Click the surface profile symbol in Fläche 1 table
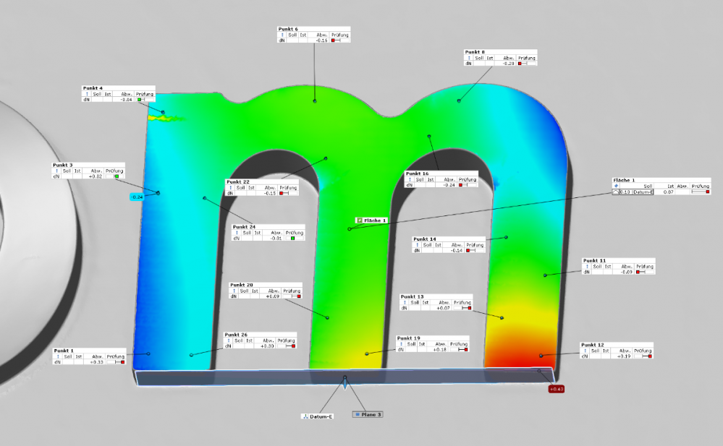The image size is (723, 446). point(615,192)
